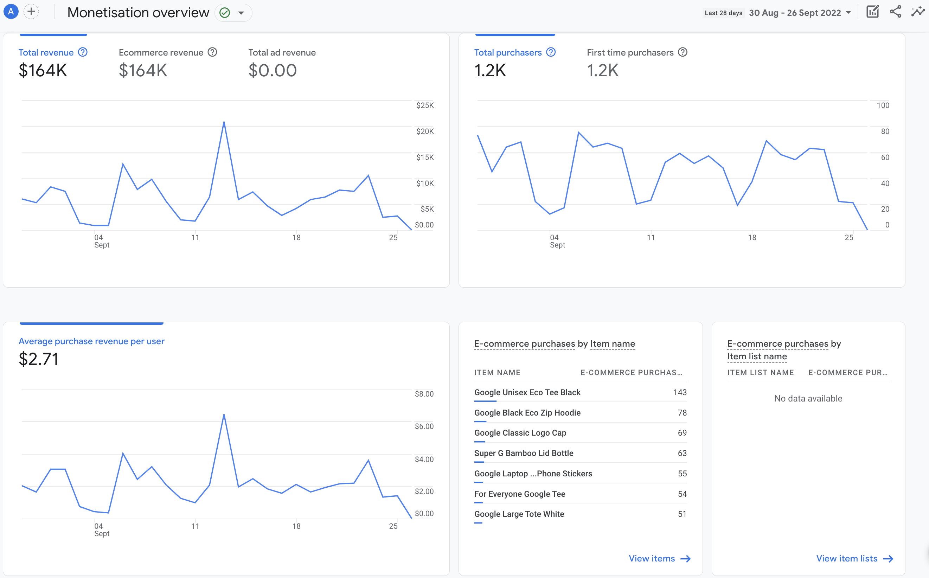Click the Google Black Eco Zip Hoodie row
The width and height of the screenshot is (929, 578).
pyautogui.click(x=580, y=412)
